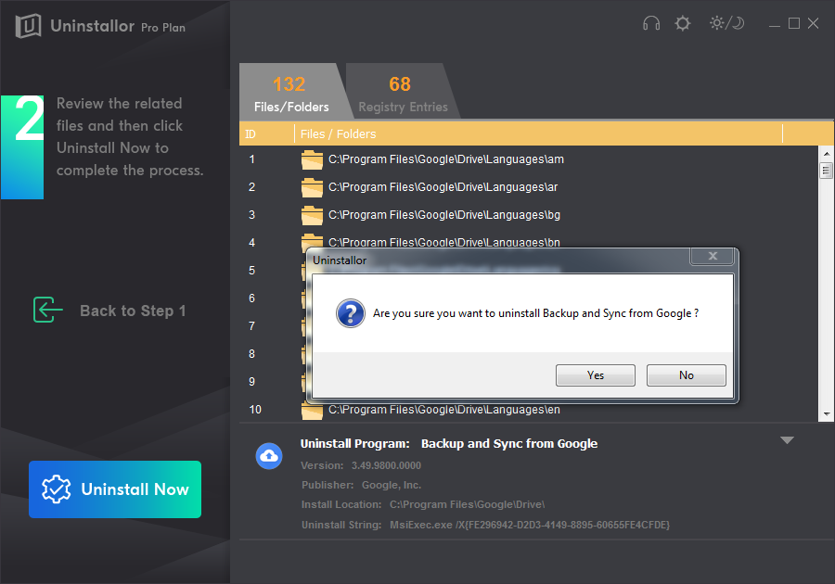This screenshot has height=584, width=835.
Task: Minimize the Uninstallor window
Action: [775, 24]
